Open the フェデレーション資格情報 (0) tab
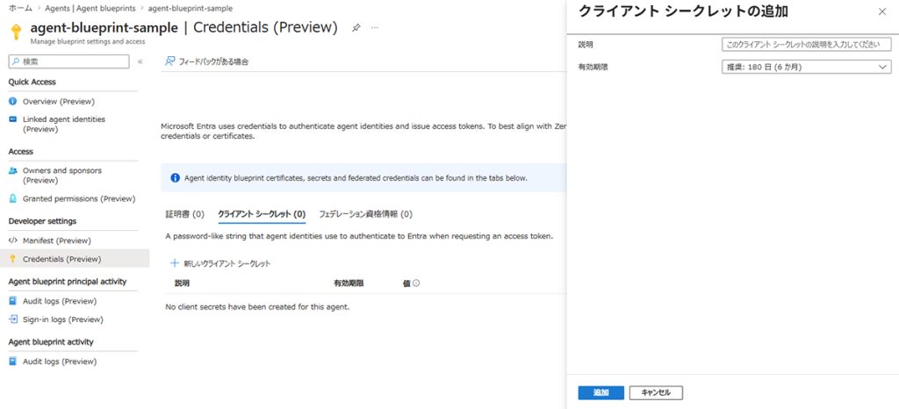 tap(365, 214)
